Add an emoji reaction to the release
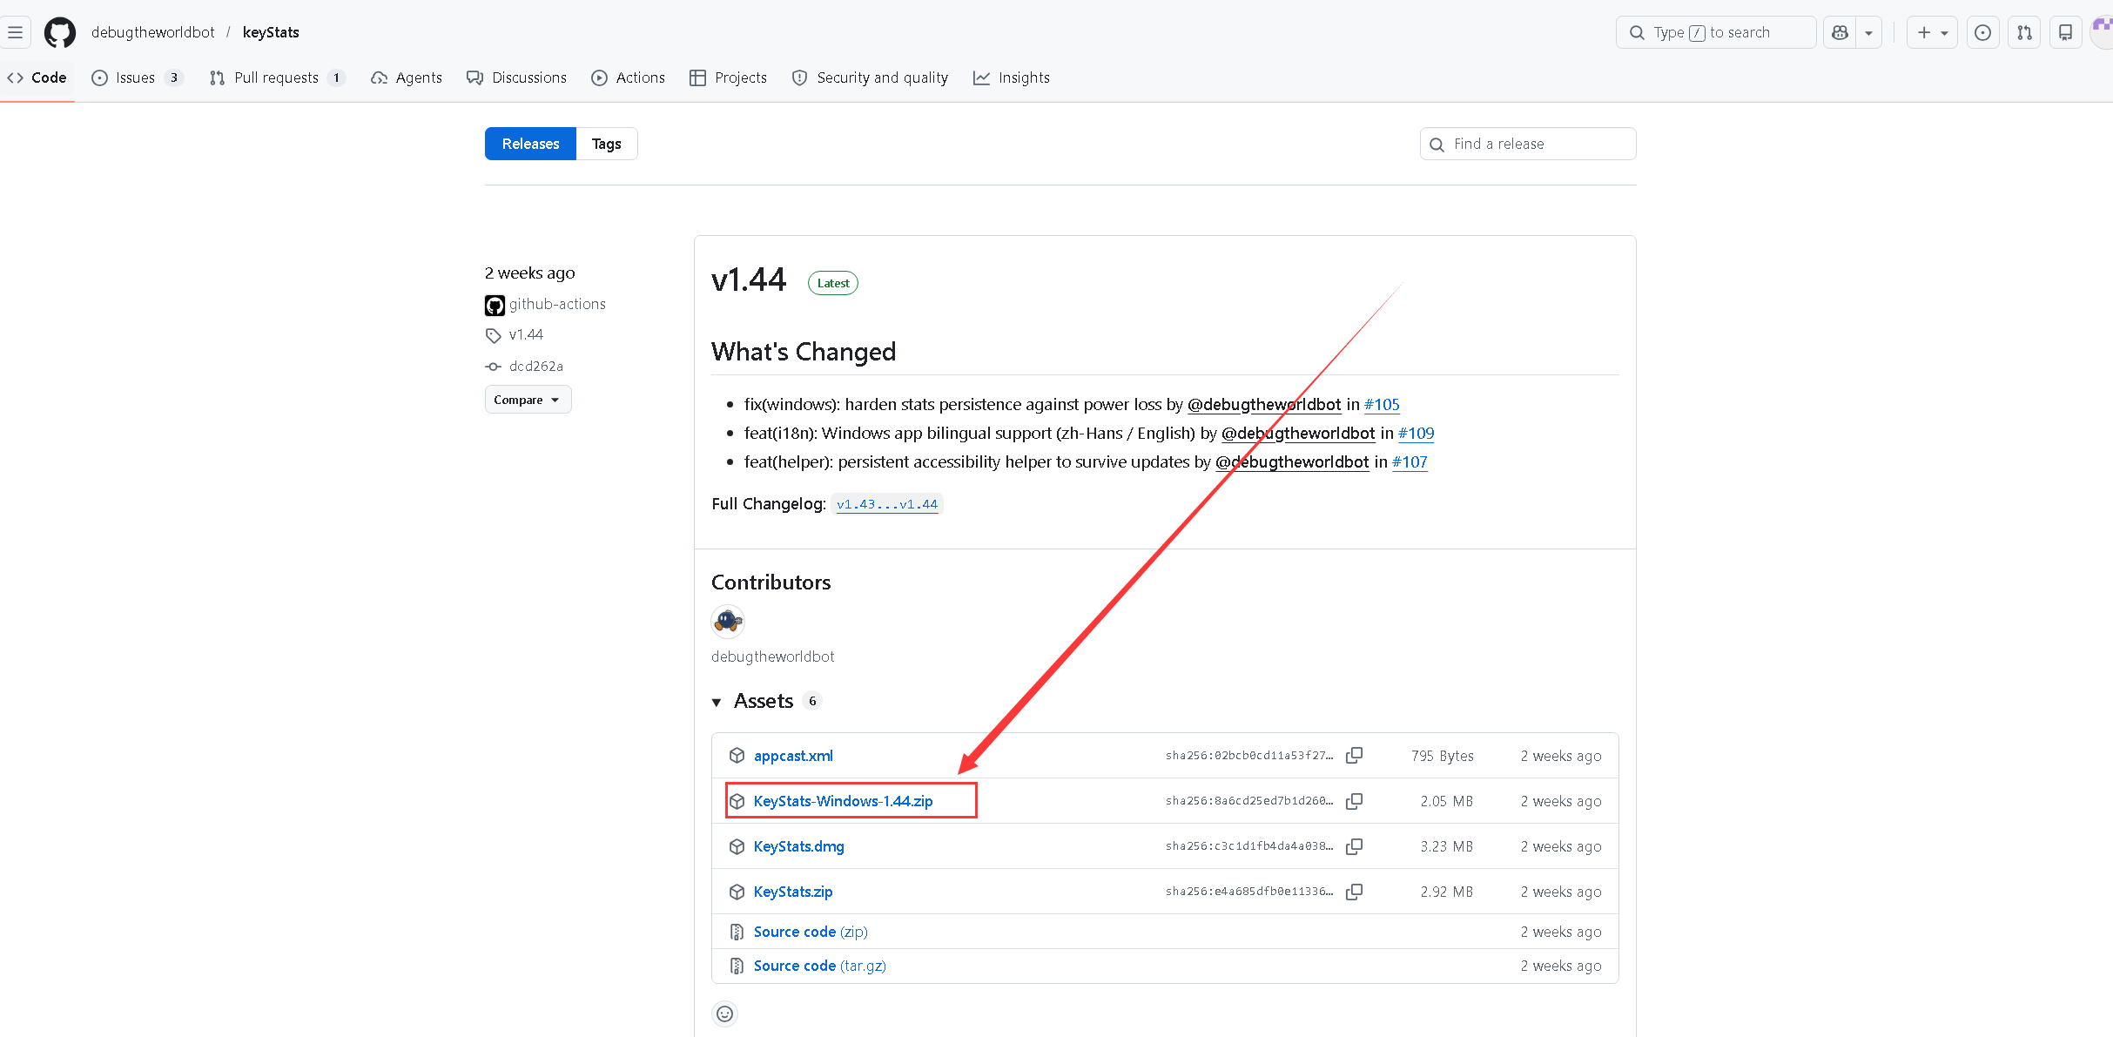Screen dimensions: 2113x1037 724,1013
